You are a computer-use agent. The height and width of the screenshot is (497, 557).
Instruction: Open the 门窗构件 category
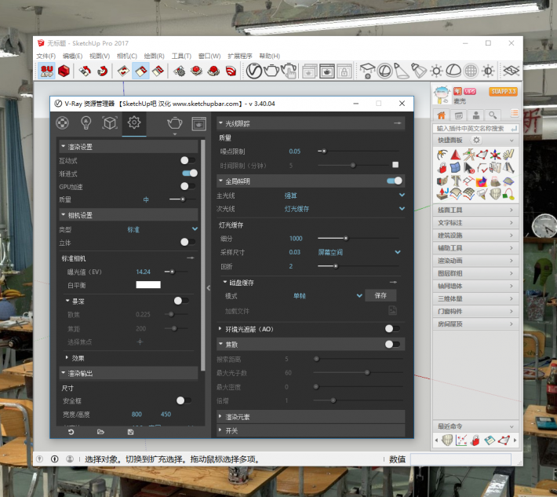pos(475,311)
